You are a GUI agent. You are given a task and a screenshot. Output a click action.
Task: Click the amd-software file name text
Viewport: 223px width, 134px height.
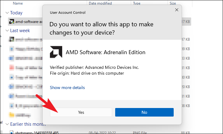tap(29, 22)
